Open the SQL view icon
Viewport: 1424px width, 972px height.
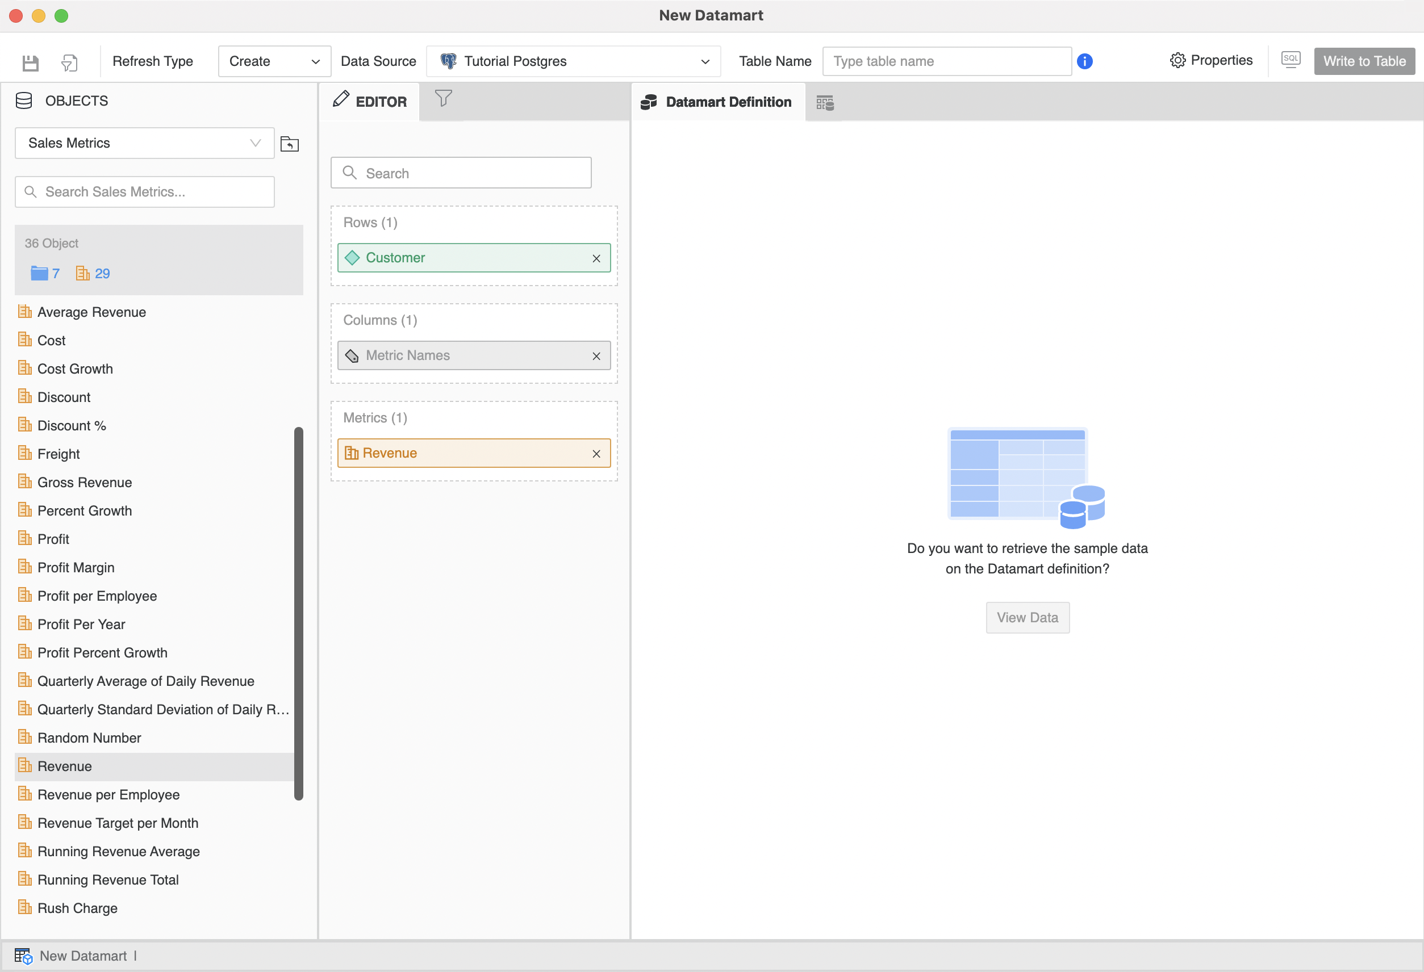click(x=1291, y=60)
